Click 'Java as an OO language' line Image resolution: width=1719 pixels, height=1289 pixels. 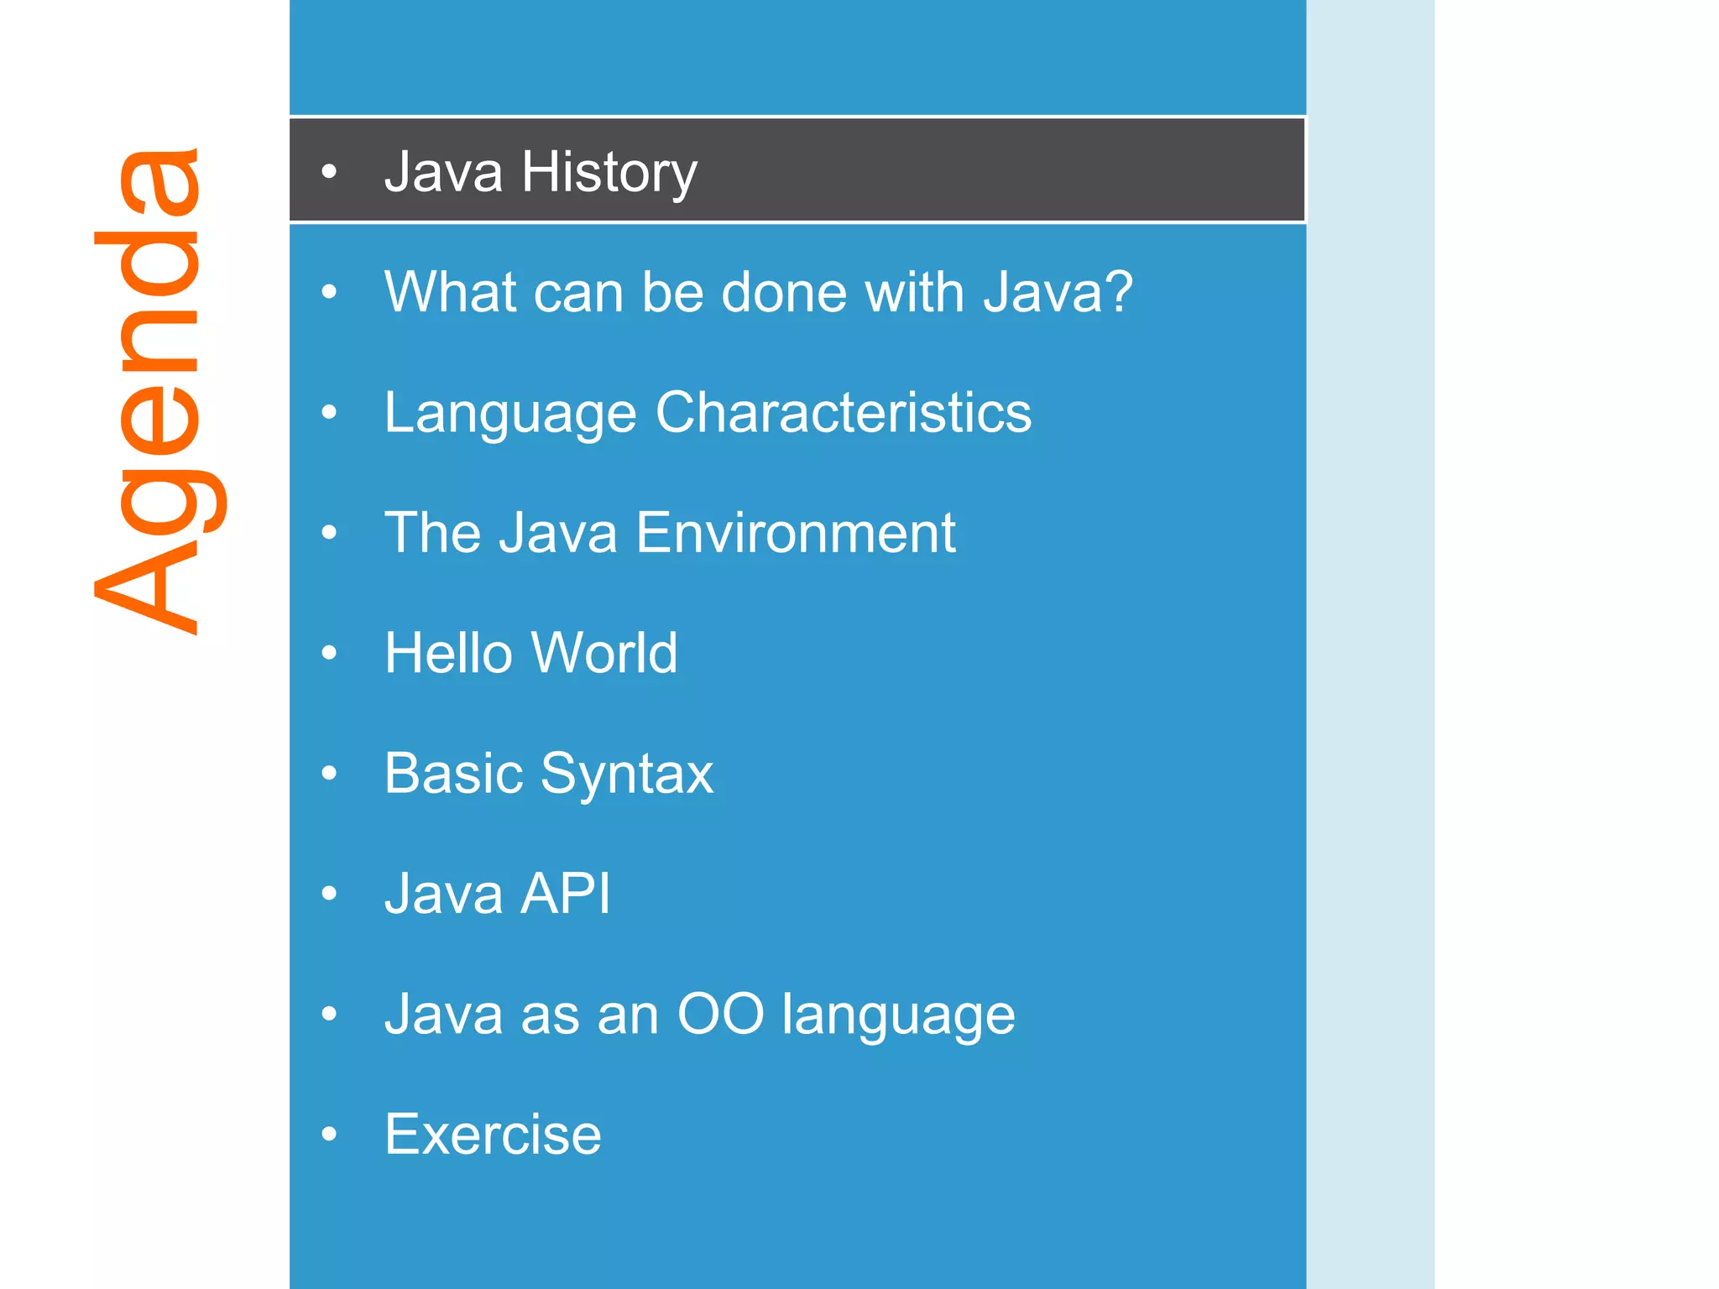point(700,1015)
